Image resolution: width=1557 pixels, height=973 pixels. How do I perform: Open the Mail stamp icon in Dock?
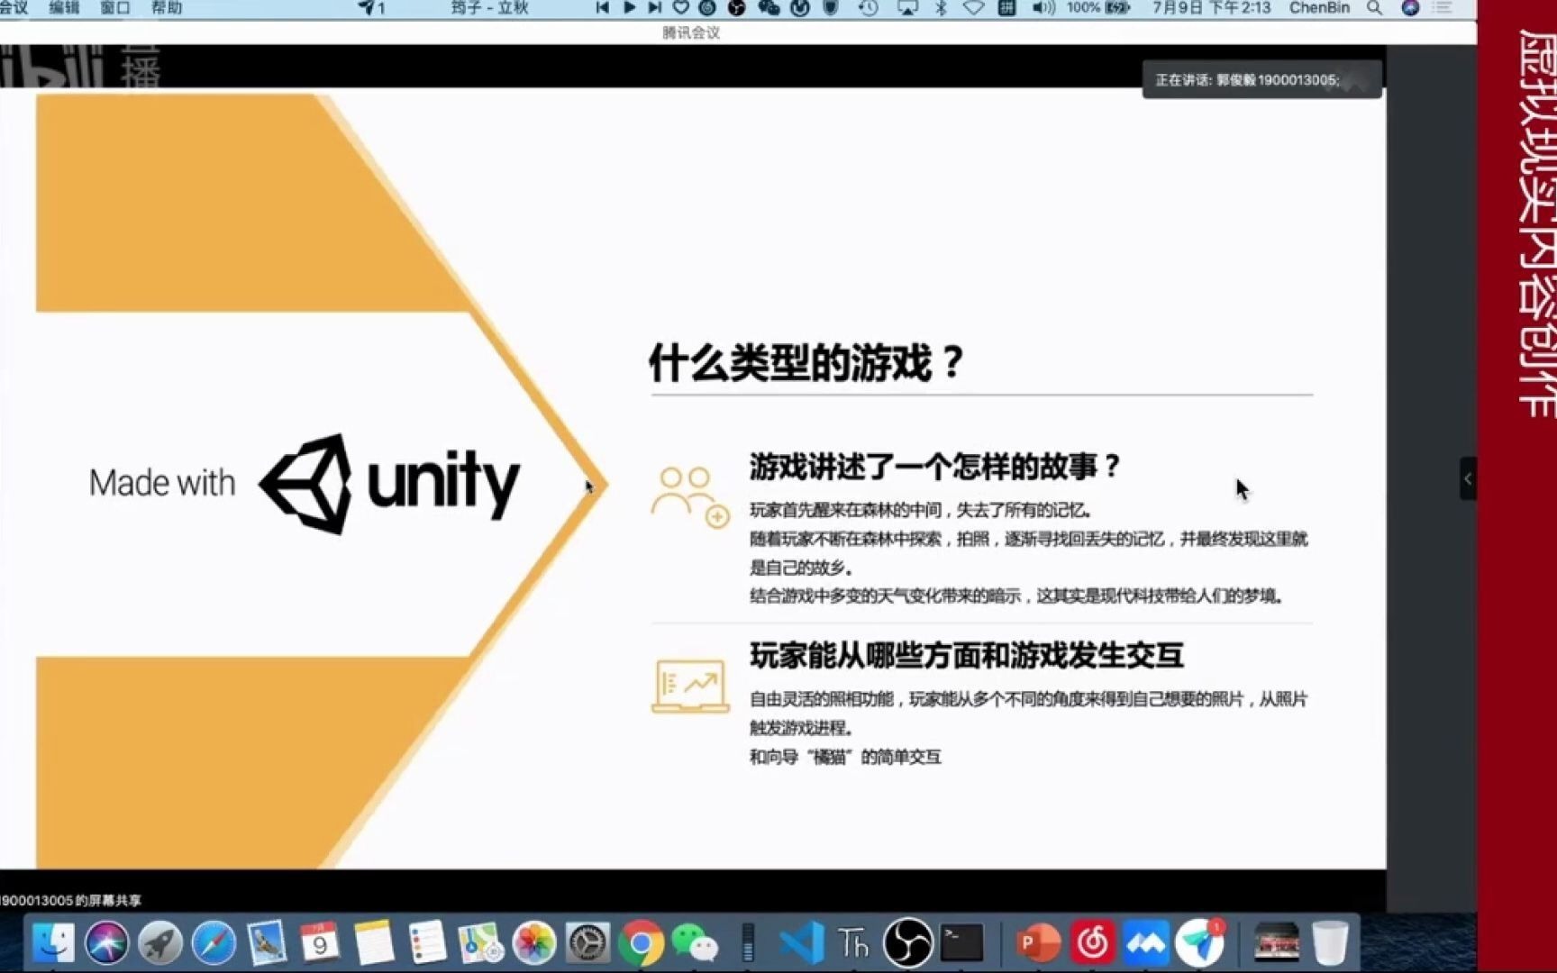[x=267, y=943]
